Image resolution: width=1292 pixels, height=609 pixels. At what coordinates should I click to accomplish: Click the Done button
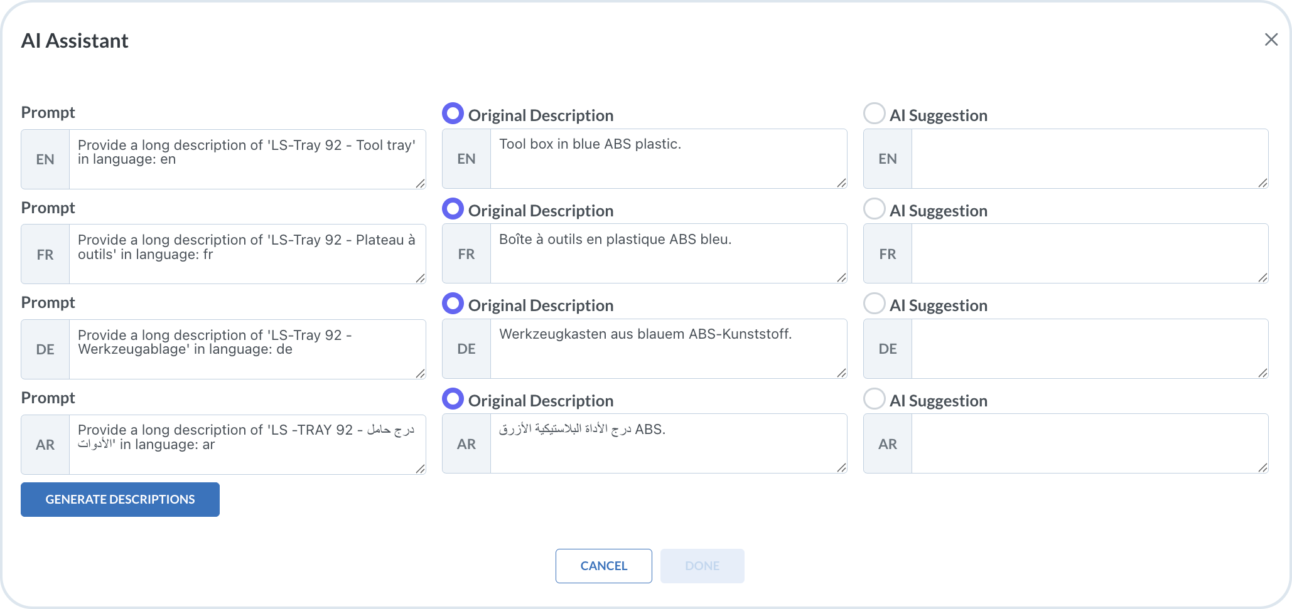(702, 566)
